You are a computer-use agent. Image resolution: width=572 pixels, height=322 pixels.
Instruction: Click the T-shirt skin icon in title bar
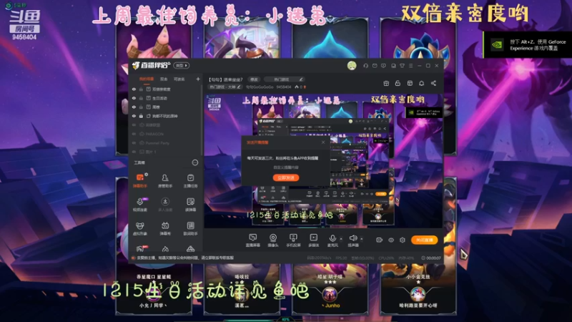[x=402, y=66]
